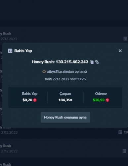128x166 pixels.
Task: Click the $36,93 payout currency icon
Action: tap(107, 100)
